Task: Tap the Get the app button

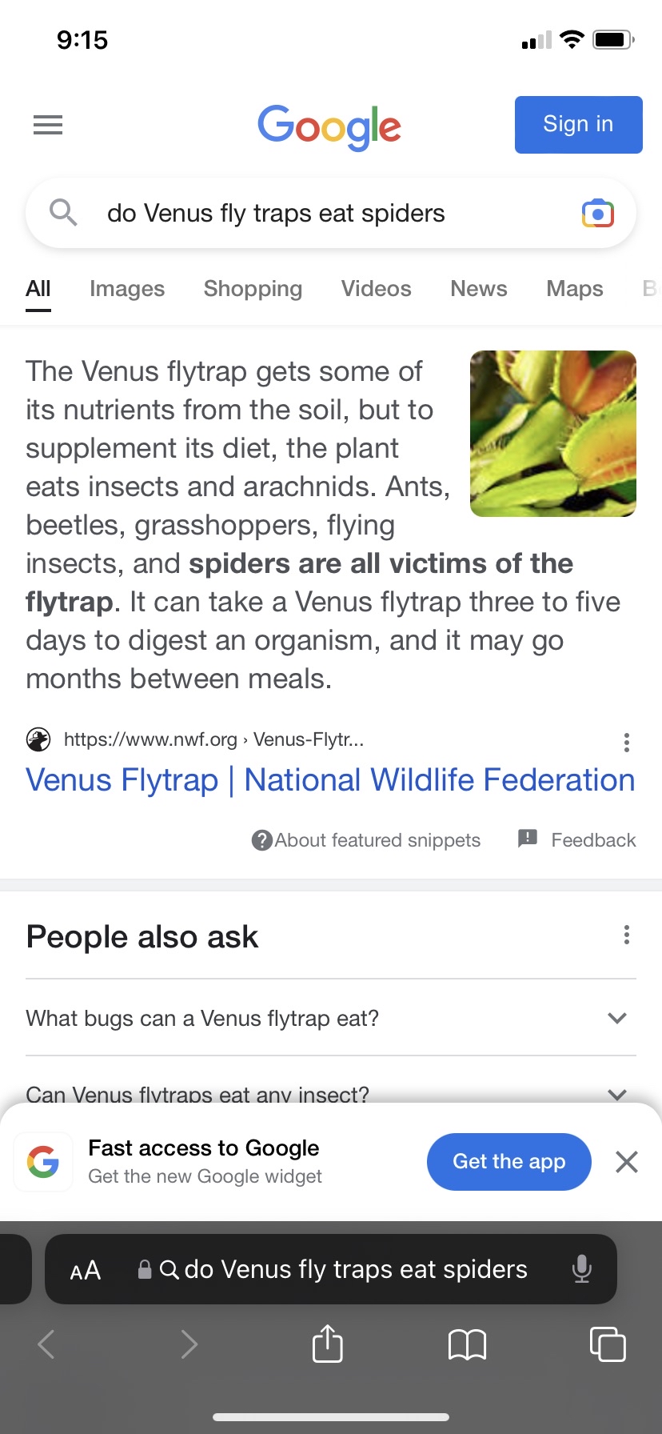Action: click(508, 1161)
